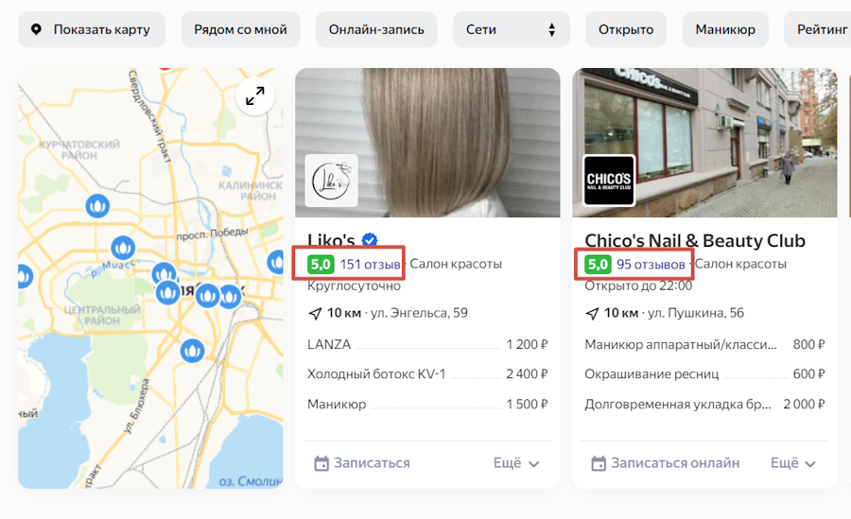Toggle the Открыто filter
Viewport: 851px width, 519px height.
click(626, 29)
